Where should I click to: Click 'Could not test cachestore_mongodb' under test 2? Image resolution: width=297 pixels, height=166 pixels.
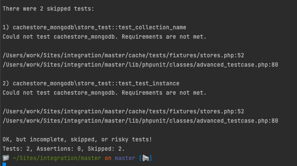coord(59,93)
